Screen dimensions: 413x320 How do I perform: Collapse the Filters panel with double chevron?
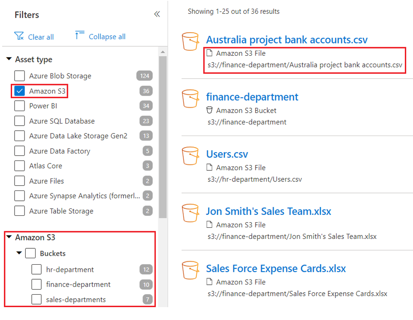click(157, 14)
